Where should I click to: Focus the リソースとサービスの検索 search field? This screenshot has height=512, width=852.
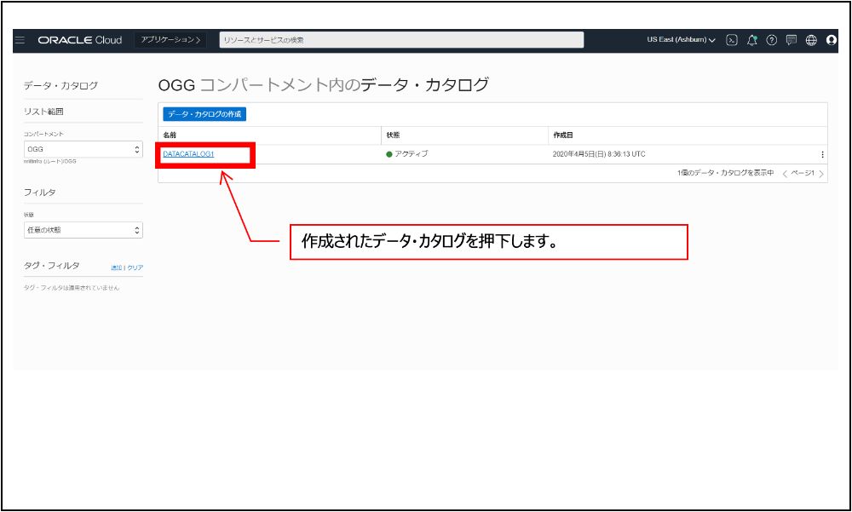pos(401,40)
